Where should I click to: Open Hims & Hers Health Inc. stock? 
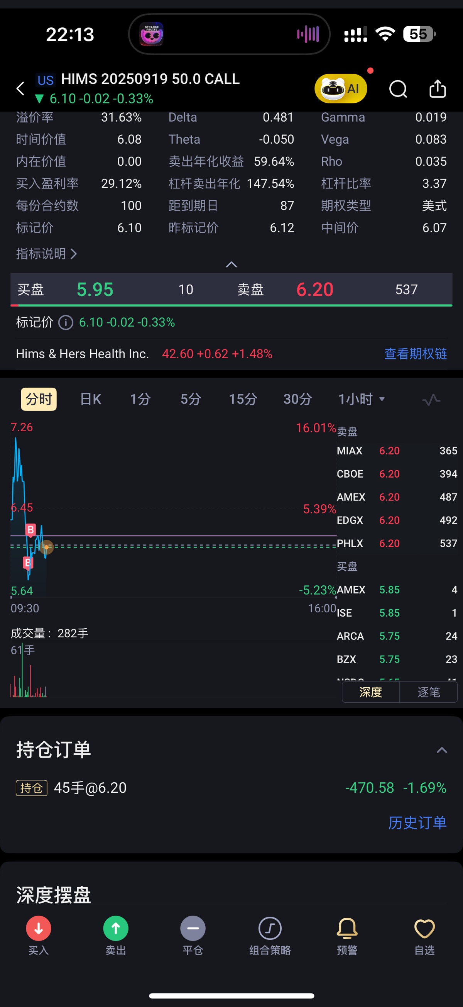(x=83, y=354)
